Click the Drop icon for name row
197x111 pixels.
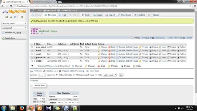click(110, 51)
